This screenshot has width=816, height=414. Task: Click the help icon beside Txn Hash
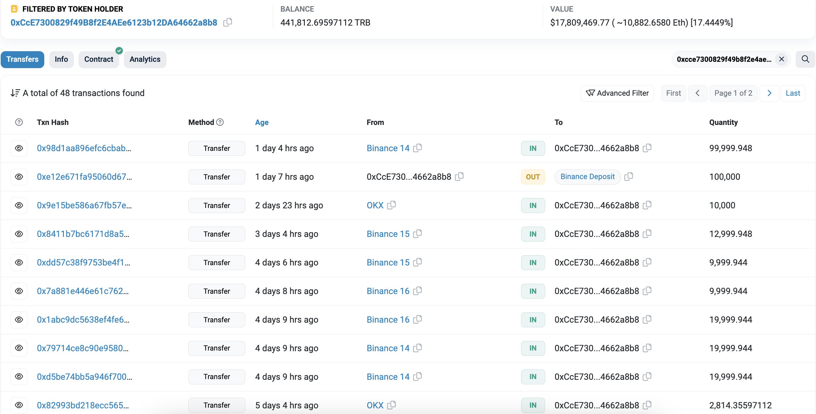19,122
